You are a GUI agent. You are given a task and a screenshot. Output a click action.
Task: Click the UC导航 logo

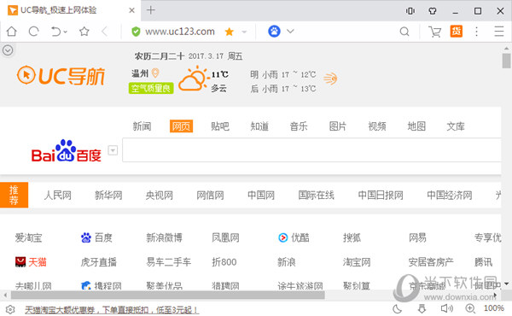(61, 75)
